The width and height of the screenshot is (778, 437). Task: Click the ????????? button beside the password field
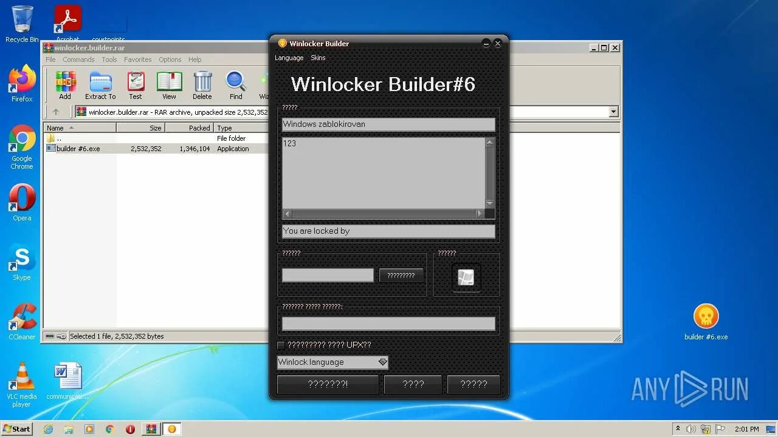[x=401, y=276]
